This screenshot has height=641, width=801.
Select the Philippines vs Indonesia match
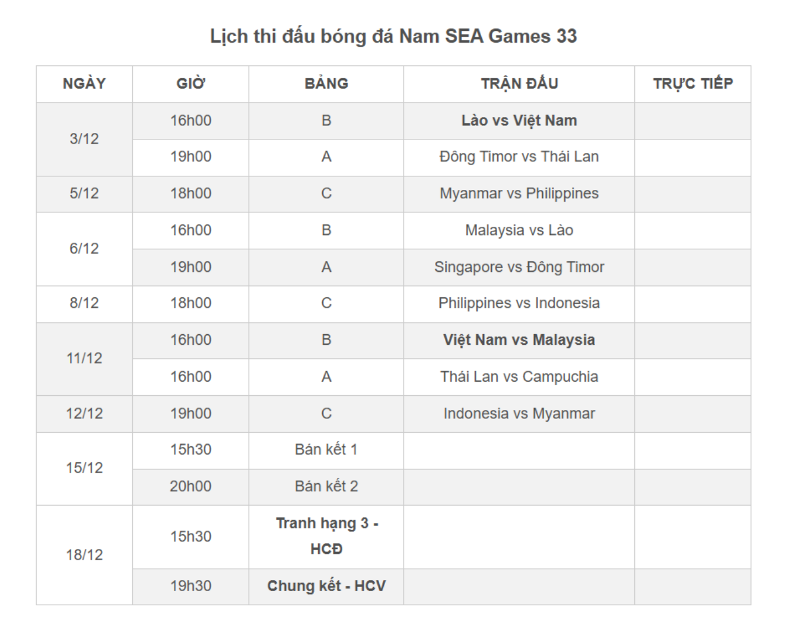519,303
